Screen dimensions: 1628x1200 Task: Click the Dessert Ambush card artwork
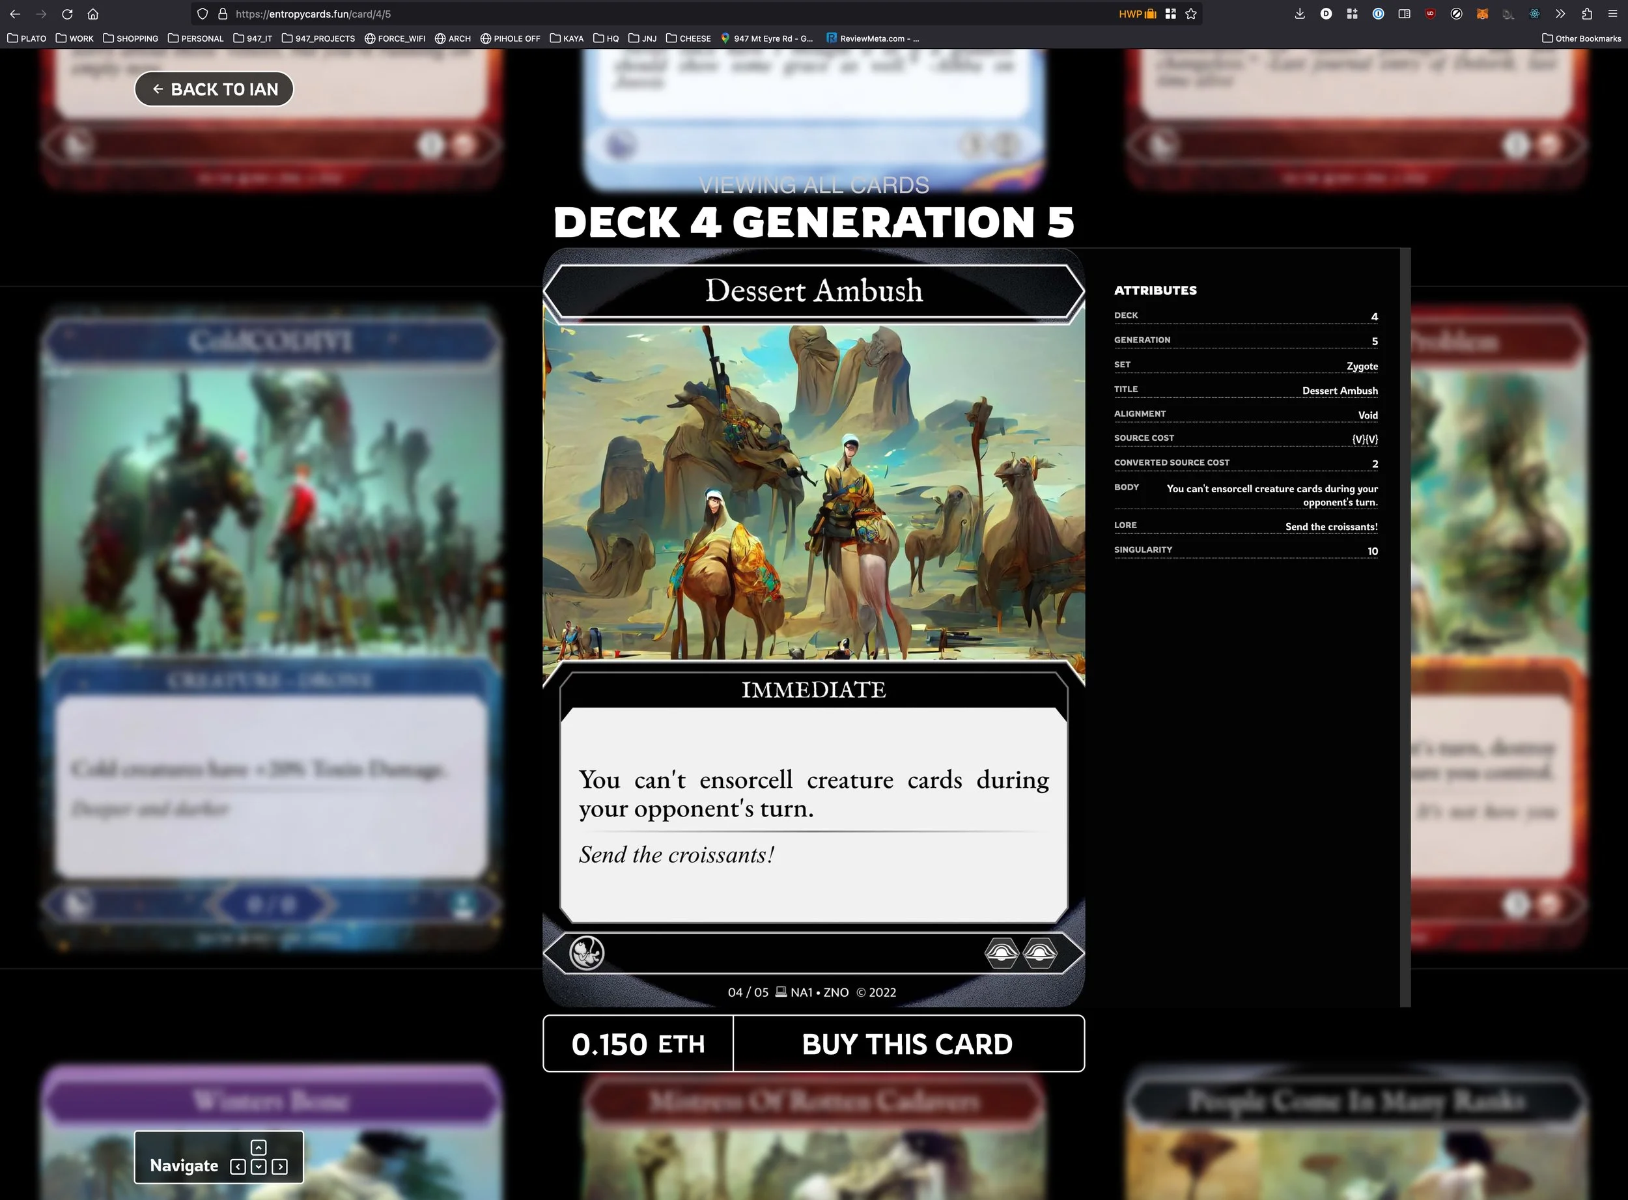point(813,492)
